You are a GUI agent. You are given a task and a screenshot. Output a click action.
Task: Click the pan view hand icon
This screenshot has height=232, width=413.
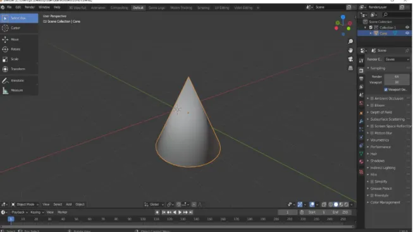(350, 51)
